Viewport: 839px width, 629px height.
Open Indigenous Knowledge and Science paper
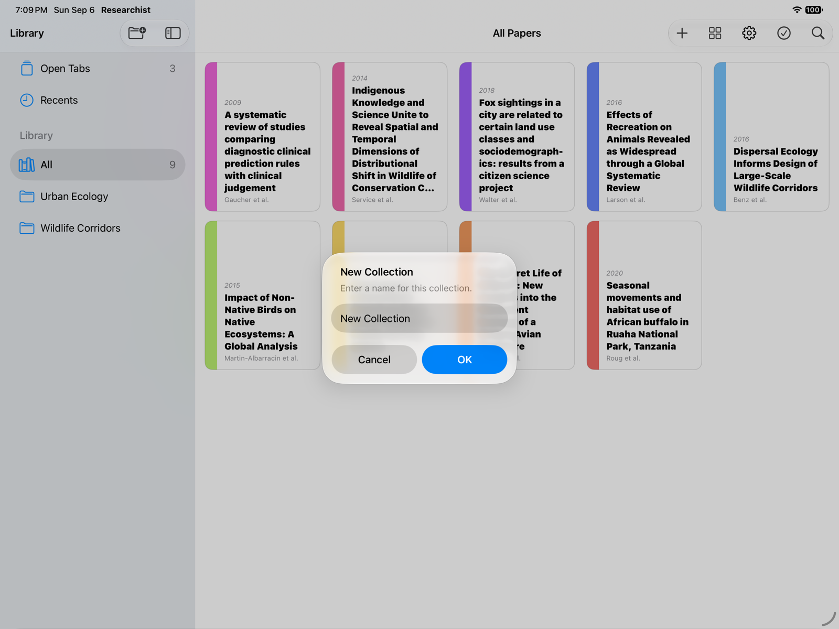click(x=390, y=137)
